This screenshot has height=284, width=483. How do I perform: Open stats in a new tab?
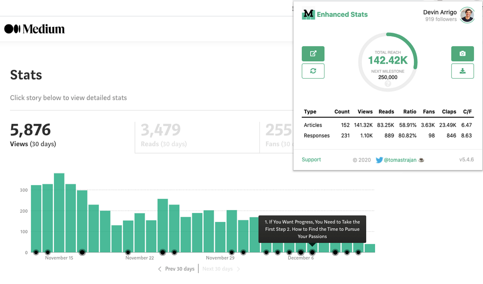click(313, 54)
